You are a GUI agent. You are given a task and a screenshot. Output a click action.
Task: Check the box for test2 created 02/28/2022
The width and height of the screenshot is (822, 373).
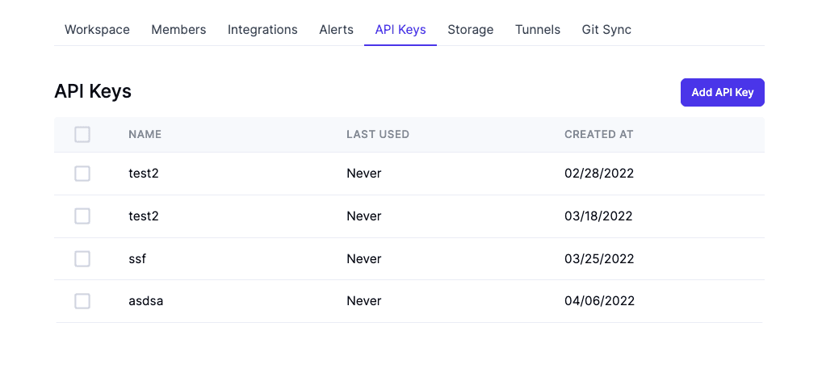click(82, 174)
